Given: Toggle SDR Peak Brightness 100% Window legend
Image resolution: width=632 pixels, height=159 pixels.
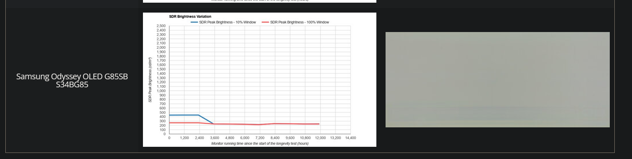Looking at the screenshot, I should coord(295,22).
